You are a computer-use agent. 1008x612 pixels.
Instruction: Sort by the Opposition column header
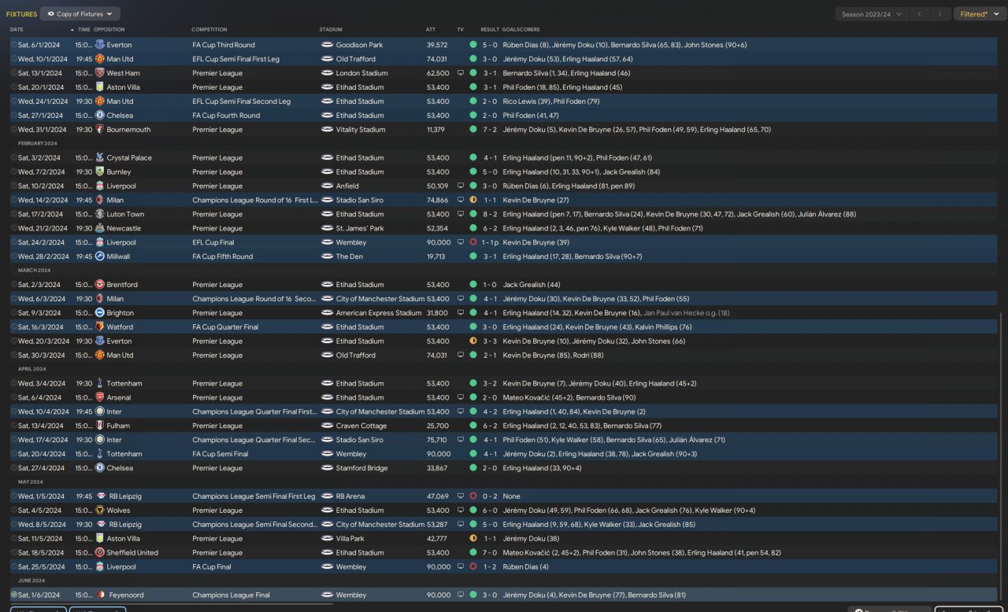tap(109, 30)
